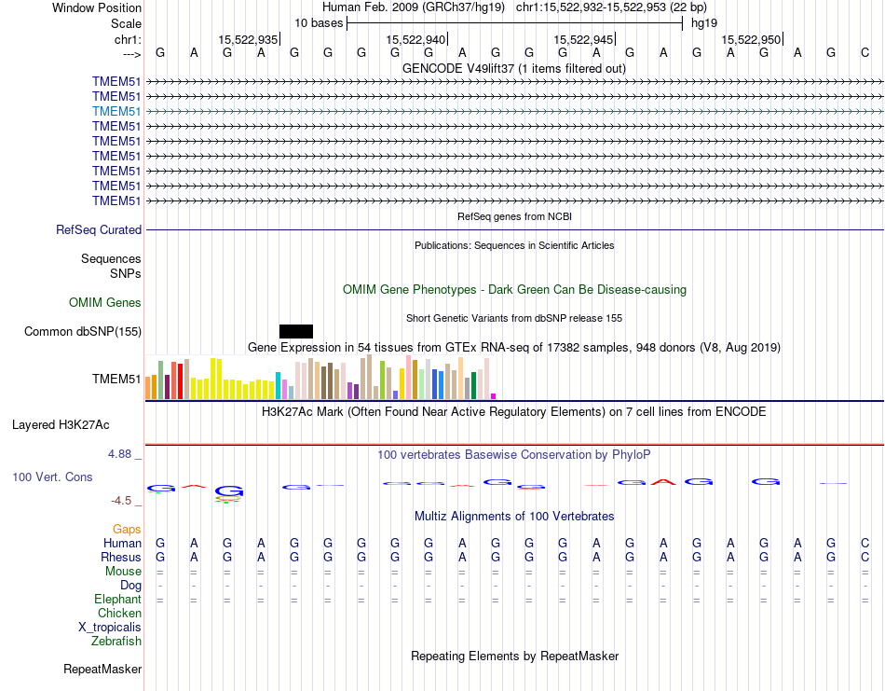Select the X_tropicalis alignment row label
Image resolution: width=885 pixels, height=691 pixels.
[x=110, y=628]
